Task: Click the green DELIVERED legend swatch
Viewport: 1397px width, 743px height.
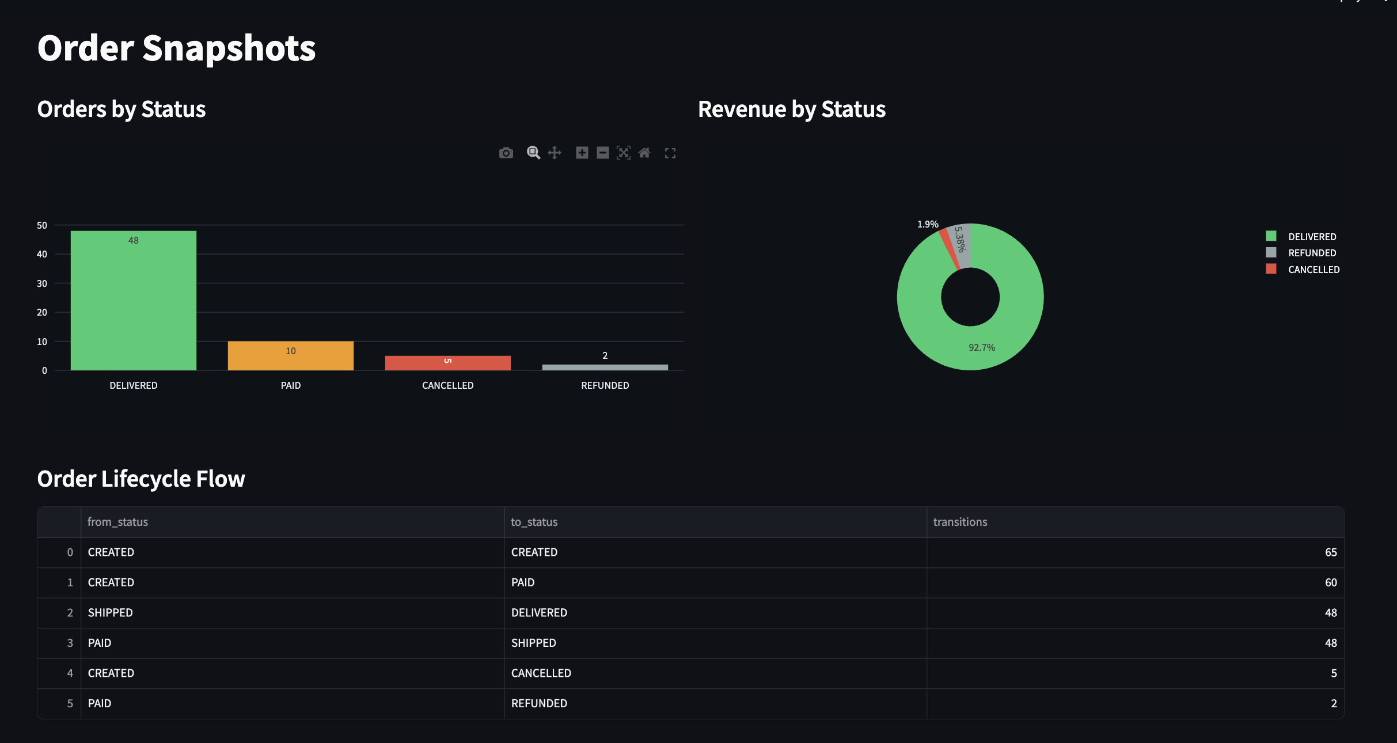Action: click(1271, 236)
